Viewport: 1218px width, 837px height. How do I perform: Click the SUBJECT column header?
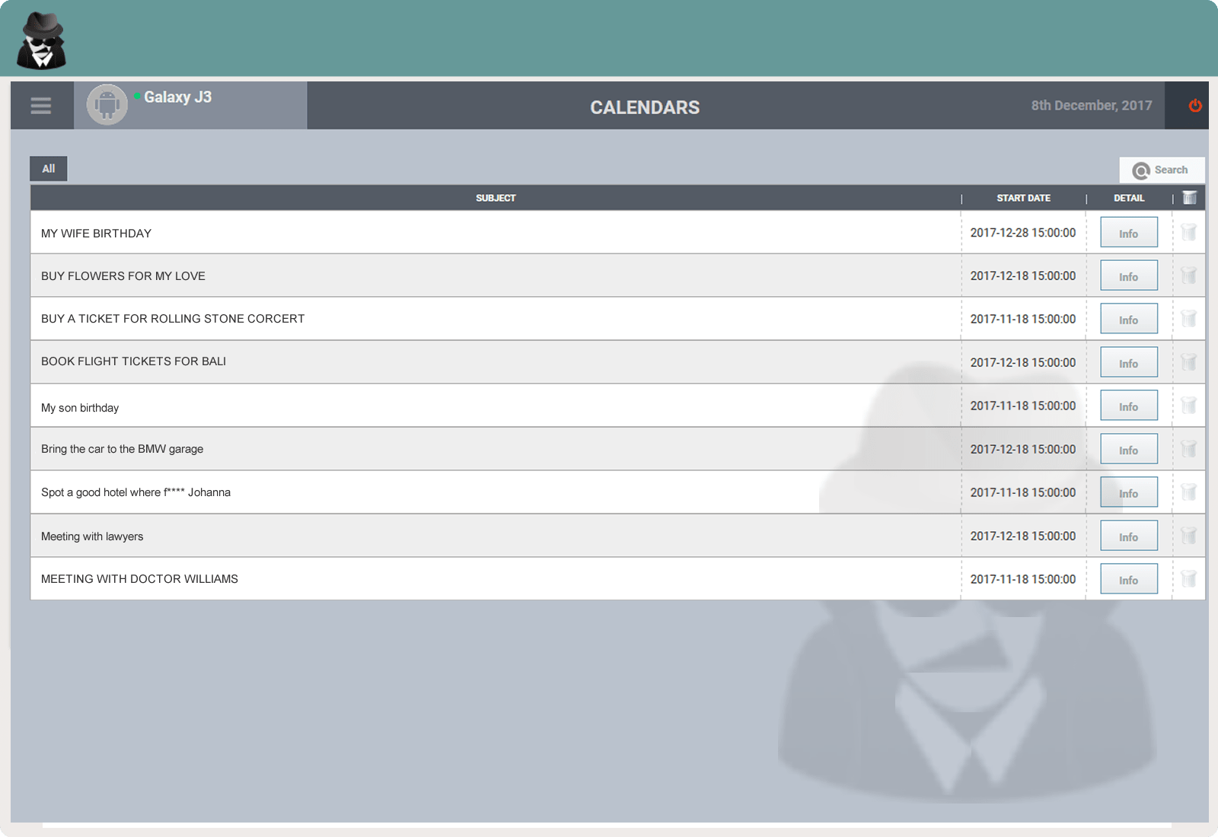pos(496,198)
